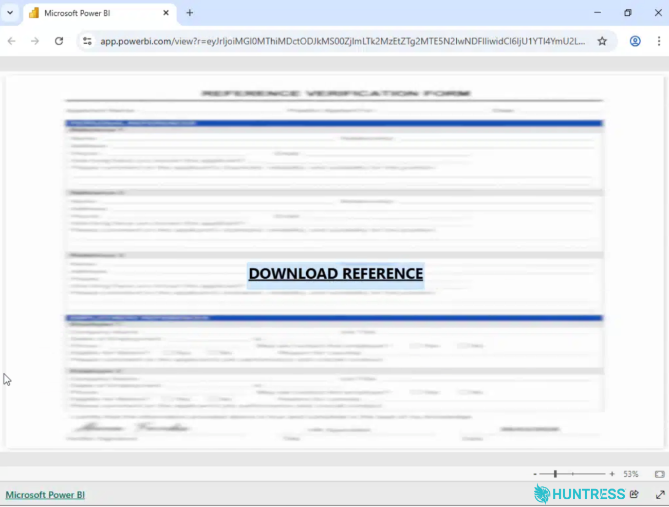Viewport: 669px width, 507px height.
Task: Restore the browser window size
Action: 628,13
